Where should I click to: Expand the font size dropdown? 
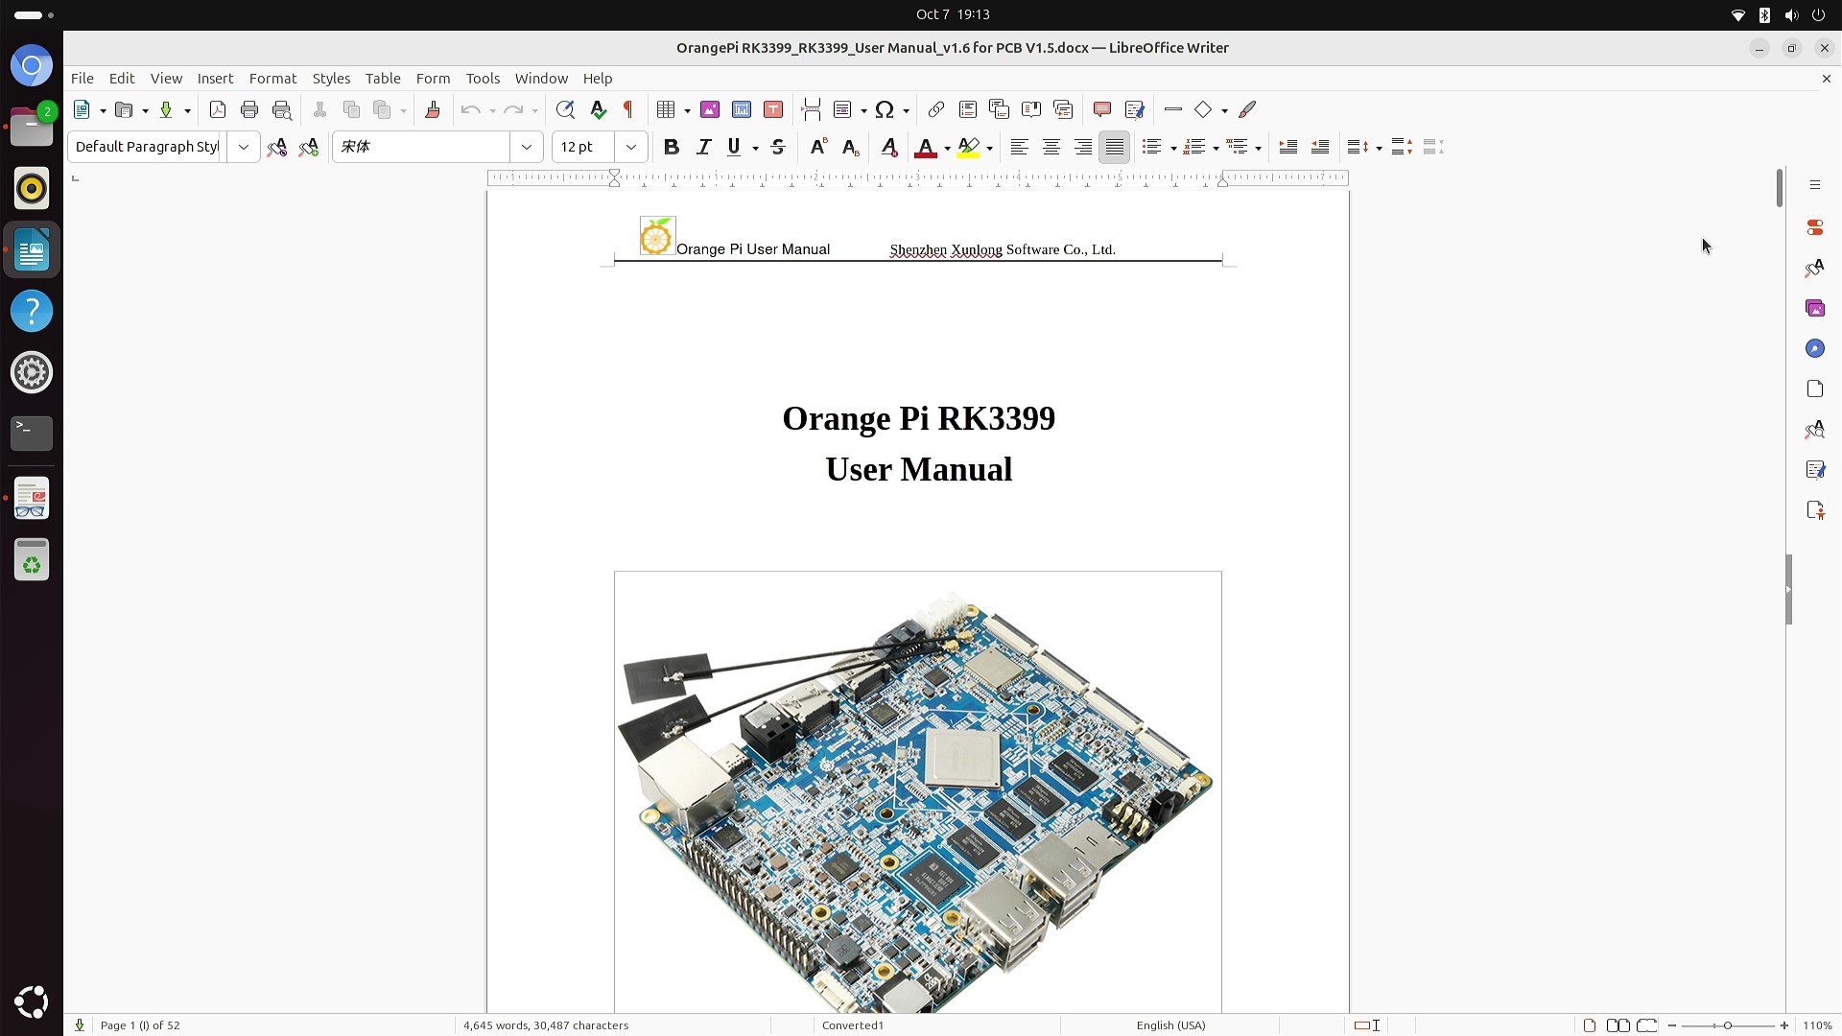[631, 147]
